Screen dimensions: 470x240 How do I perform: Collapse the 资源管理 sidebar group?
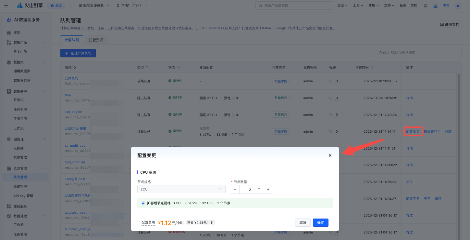tap(44, 168)
